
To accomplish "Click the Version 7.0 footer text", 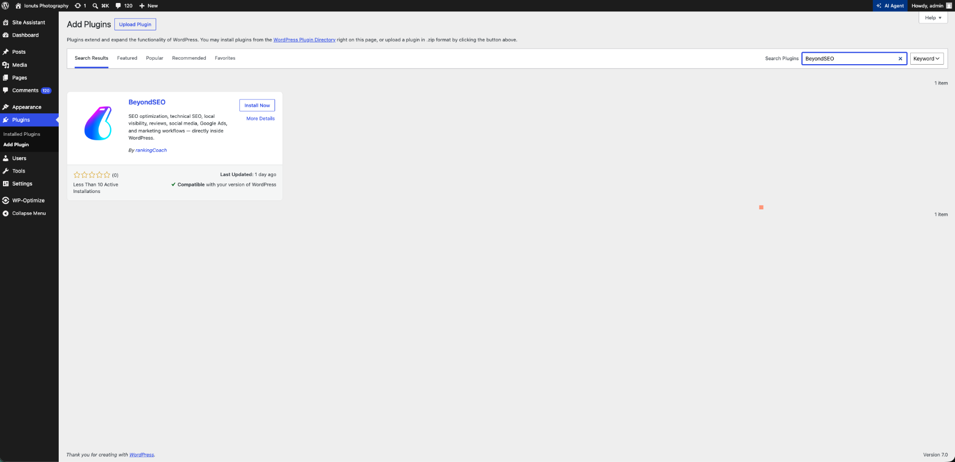I will coord(936,455).
